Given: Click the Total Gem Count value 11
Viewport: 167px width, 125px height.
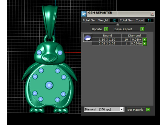Looking at the screenshot, I should tap(149, 20).
